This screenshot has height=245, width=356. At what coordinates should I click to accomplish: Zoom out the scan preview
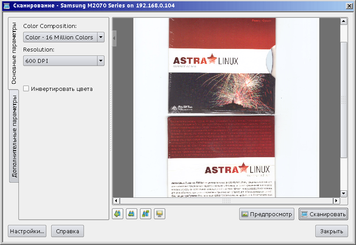(132, 214)
